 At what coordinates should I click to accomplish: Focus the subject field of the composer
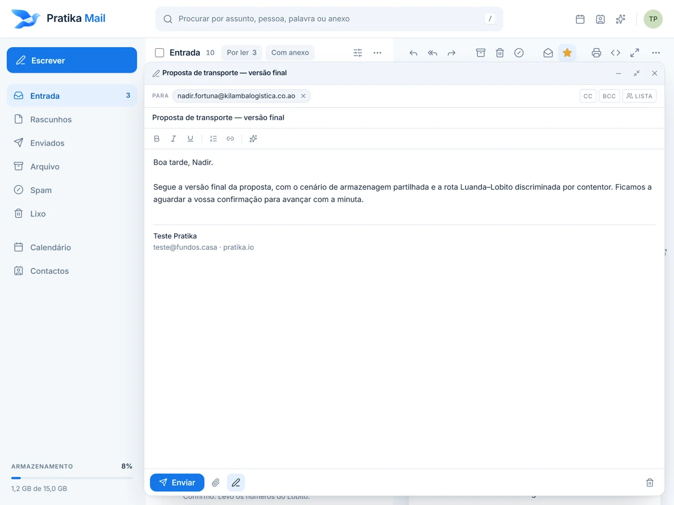(x=404, y=118)
